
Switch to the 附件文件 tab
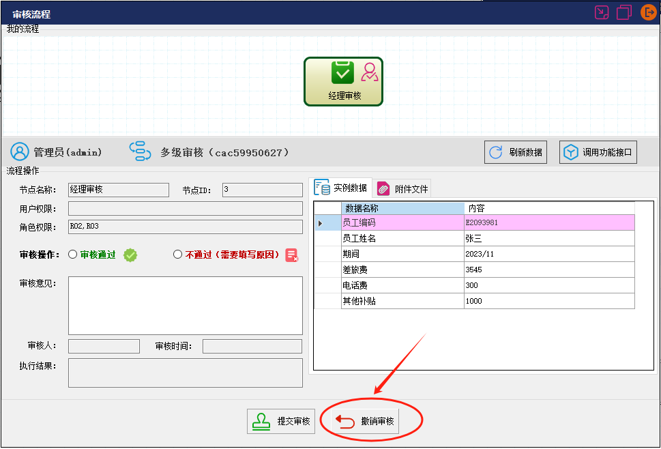402,188
